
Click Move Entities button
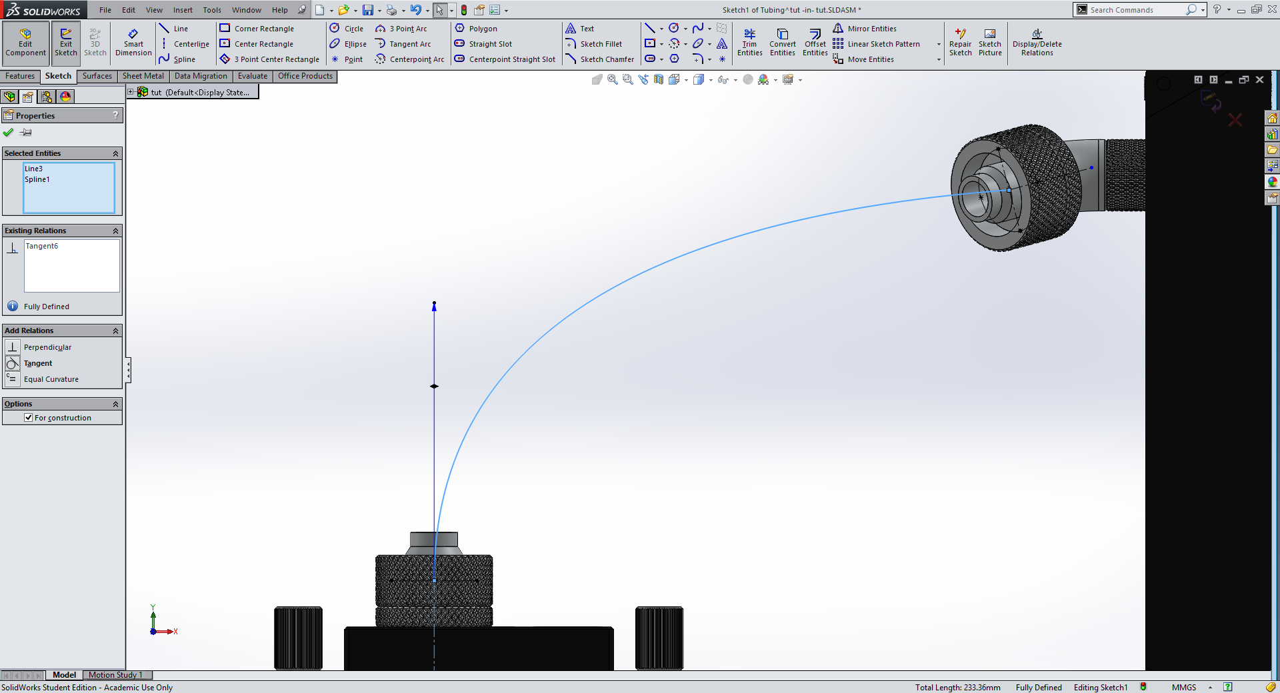click(863, 59)
